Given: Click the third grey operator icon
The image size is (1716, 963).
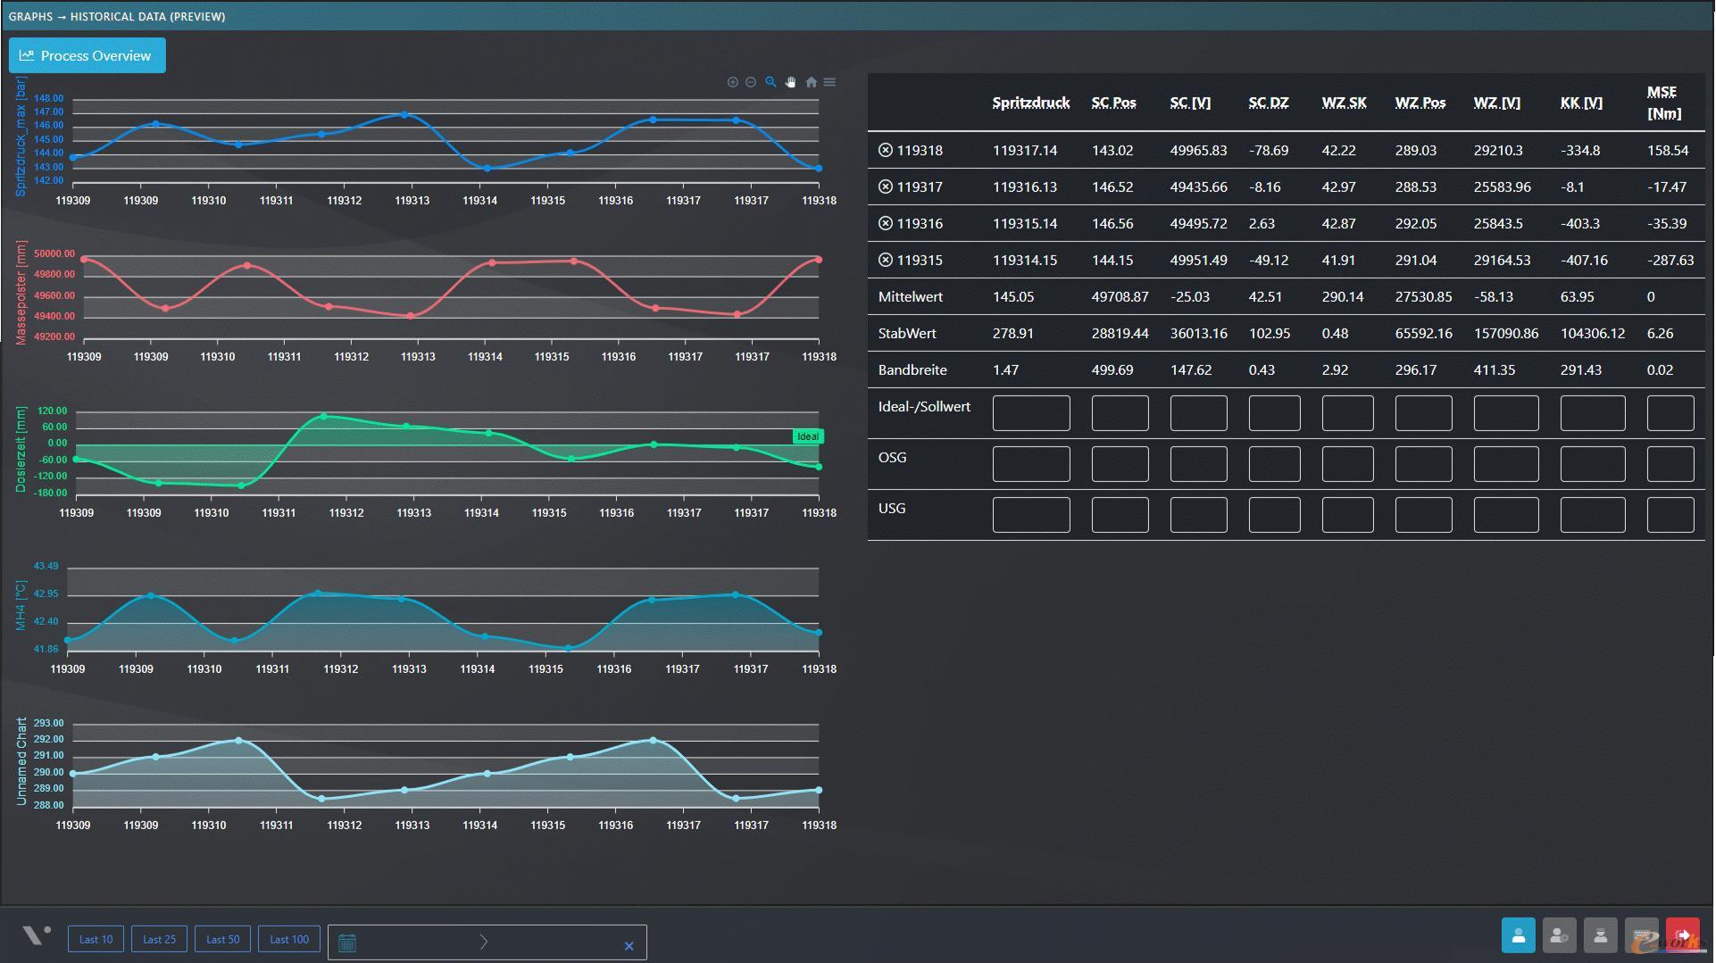Looking at the screenshot, I should tap(1600, 935).
